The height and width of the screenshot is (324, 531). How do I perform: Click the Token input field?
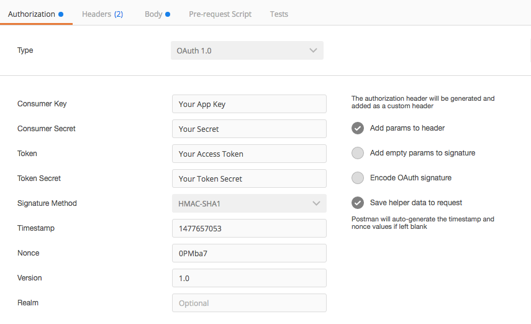[249, 154]
